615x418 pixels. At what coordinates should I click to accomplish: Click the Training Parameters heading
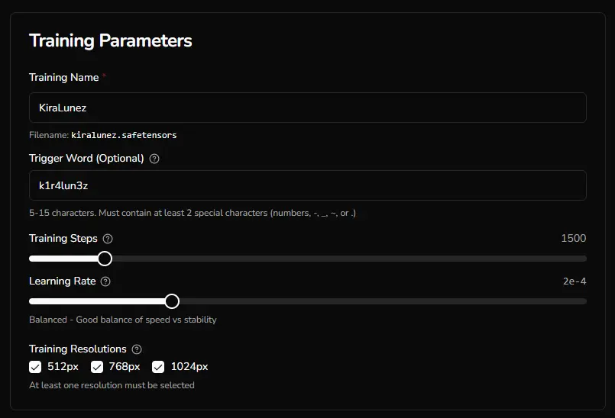coord(111,40)
